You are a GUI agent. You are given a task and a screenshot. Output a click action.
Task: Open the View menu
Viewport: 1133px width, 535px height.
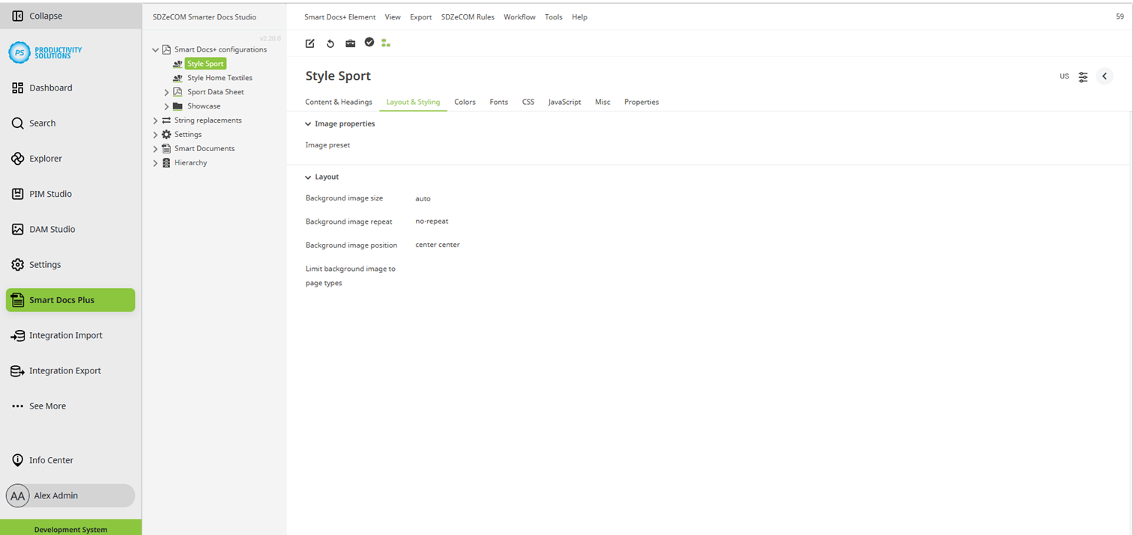393,17
